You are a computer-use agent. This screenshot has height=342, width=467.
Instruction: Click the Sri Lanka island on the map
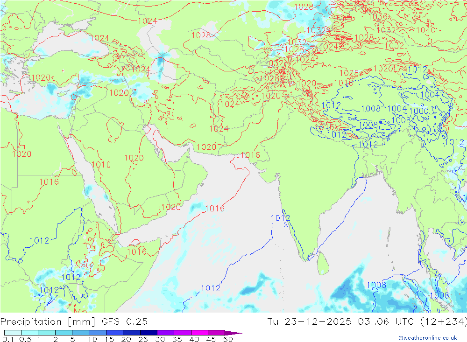(x=323, y=263)
